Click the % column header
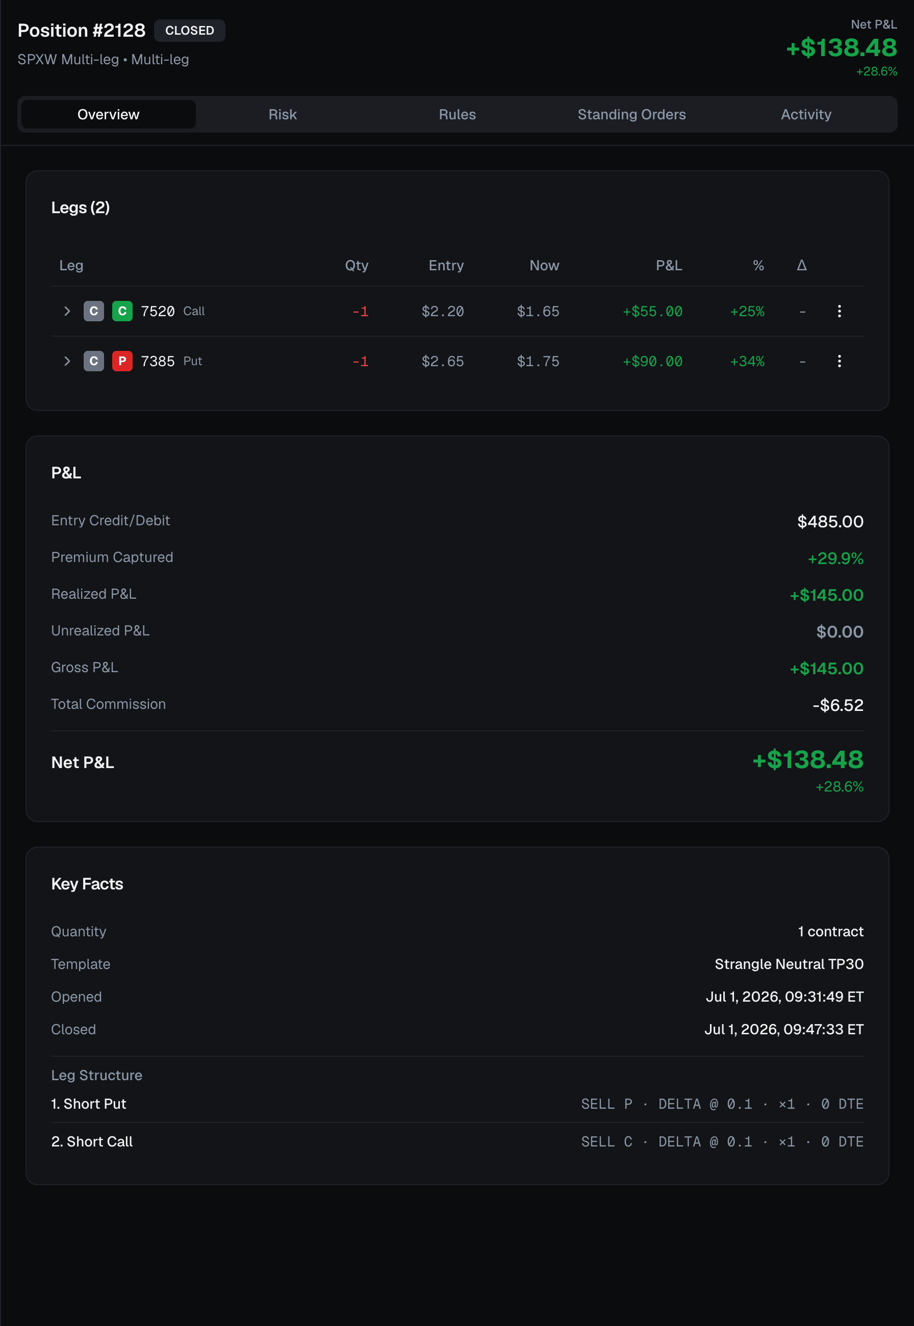 click(x=758, y=266)
